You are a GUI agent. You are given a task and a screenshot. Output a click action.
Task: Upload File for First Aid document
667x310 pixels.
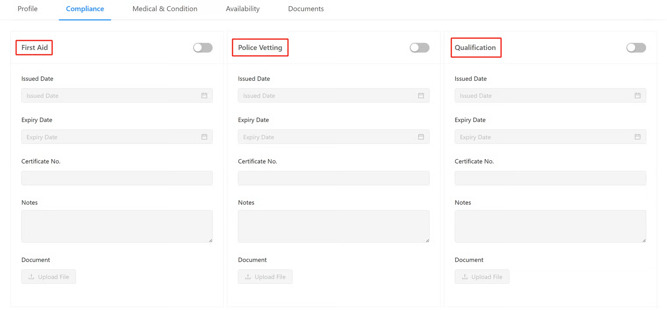[49, 277]
